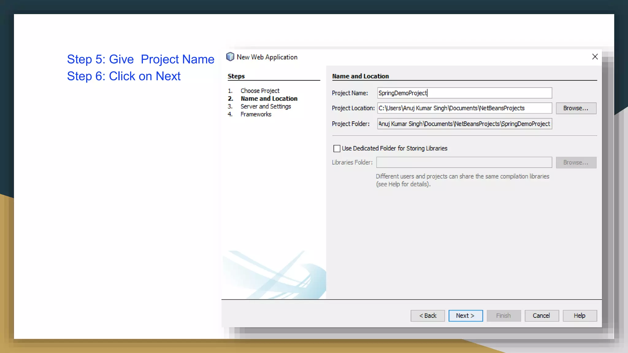
Task: Browse for the project location
Action: (x=576, y=108)
